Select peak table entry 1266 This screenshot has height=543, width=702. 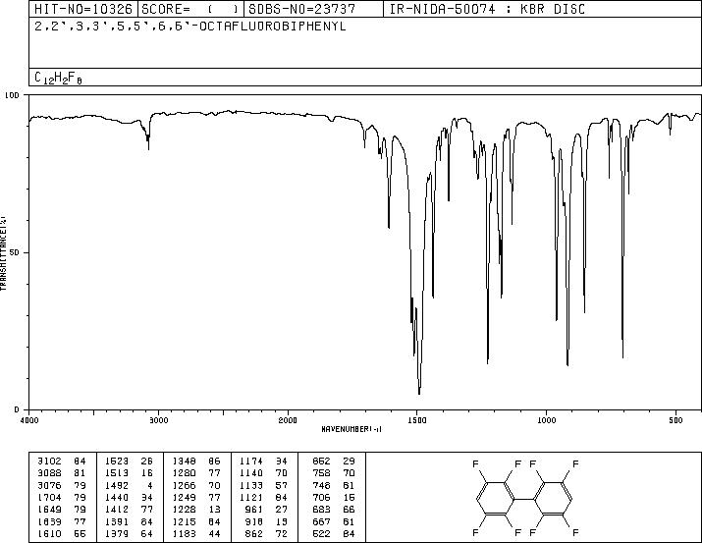click(x=196, y=485)
